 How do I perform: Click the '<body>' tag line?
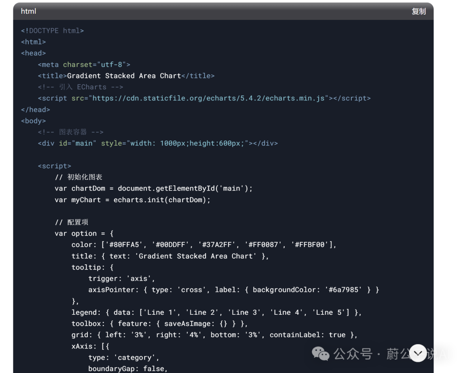tap(34, 121)
